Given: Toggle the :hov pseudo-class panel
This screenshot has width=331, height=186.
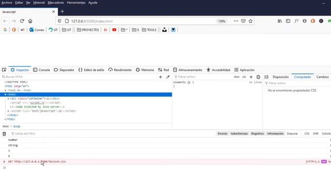Looking at the screenshot, I should pos(237,77).
